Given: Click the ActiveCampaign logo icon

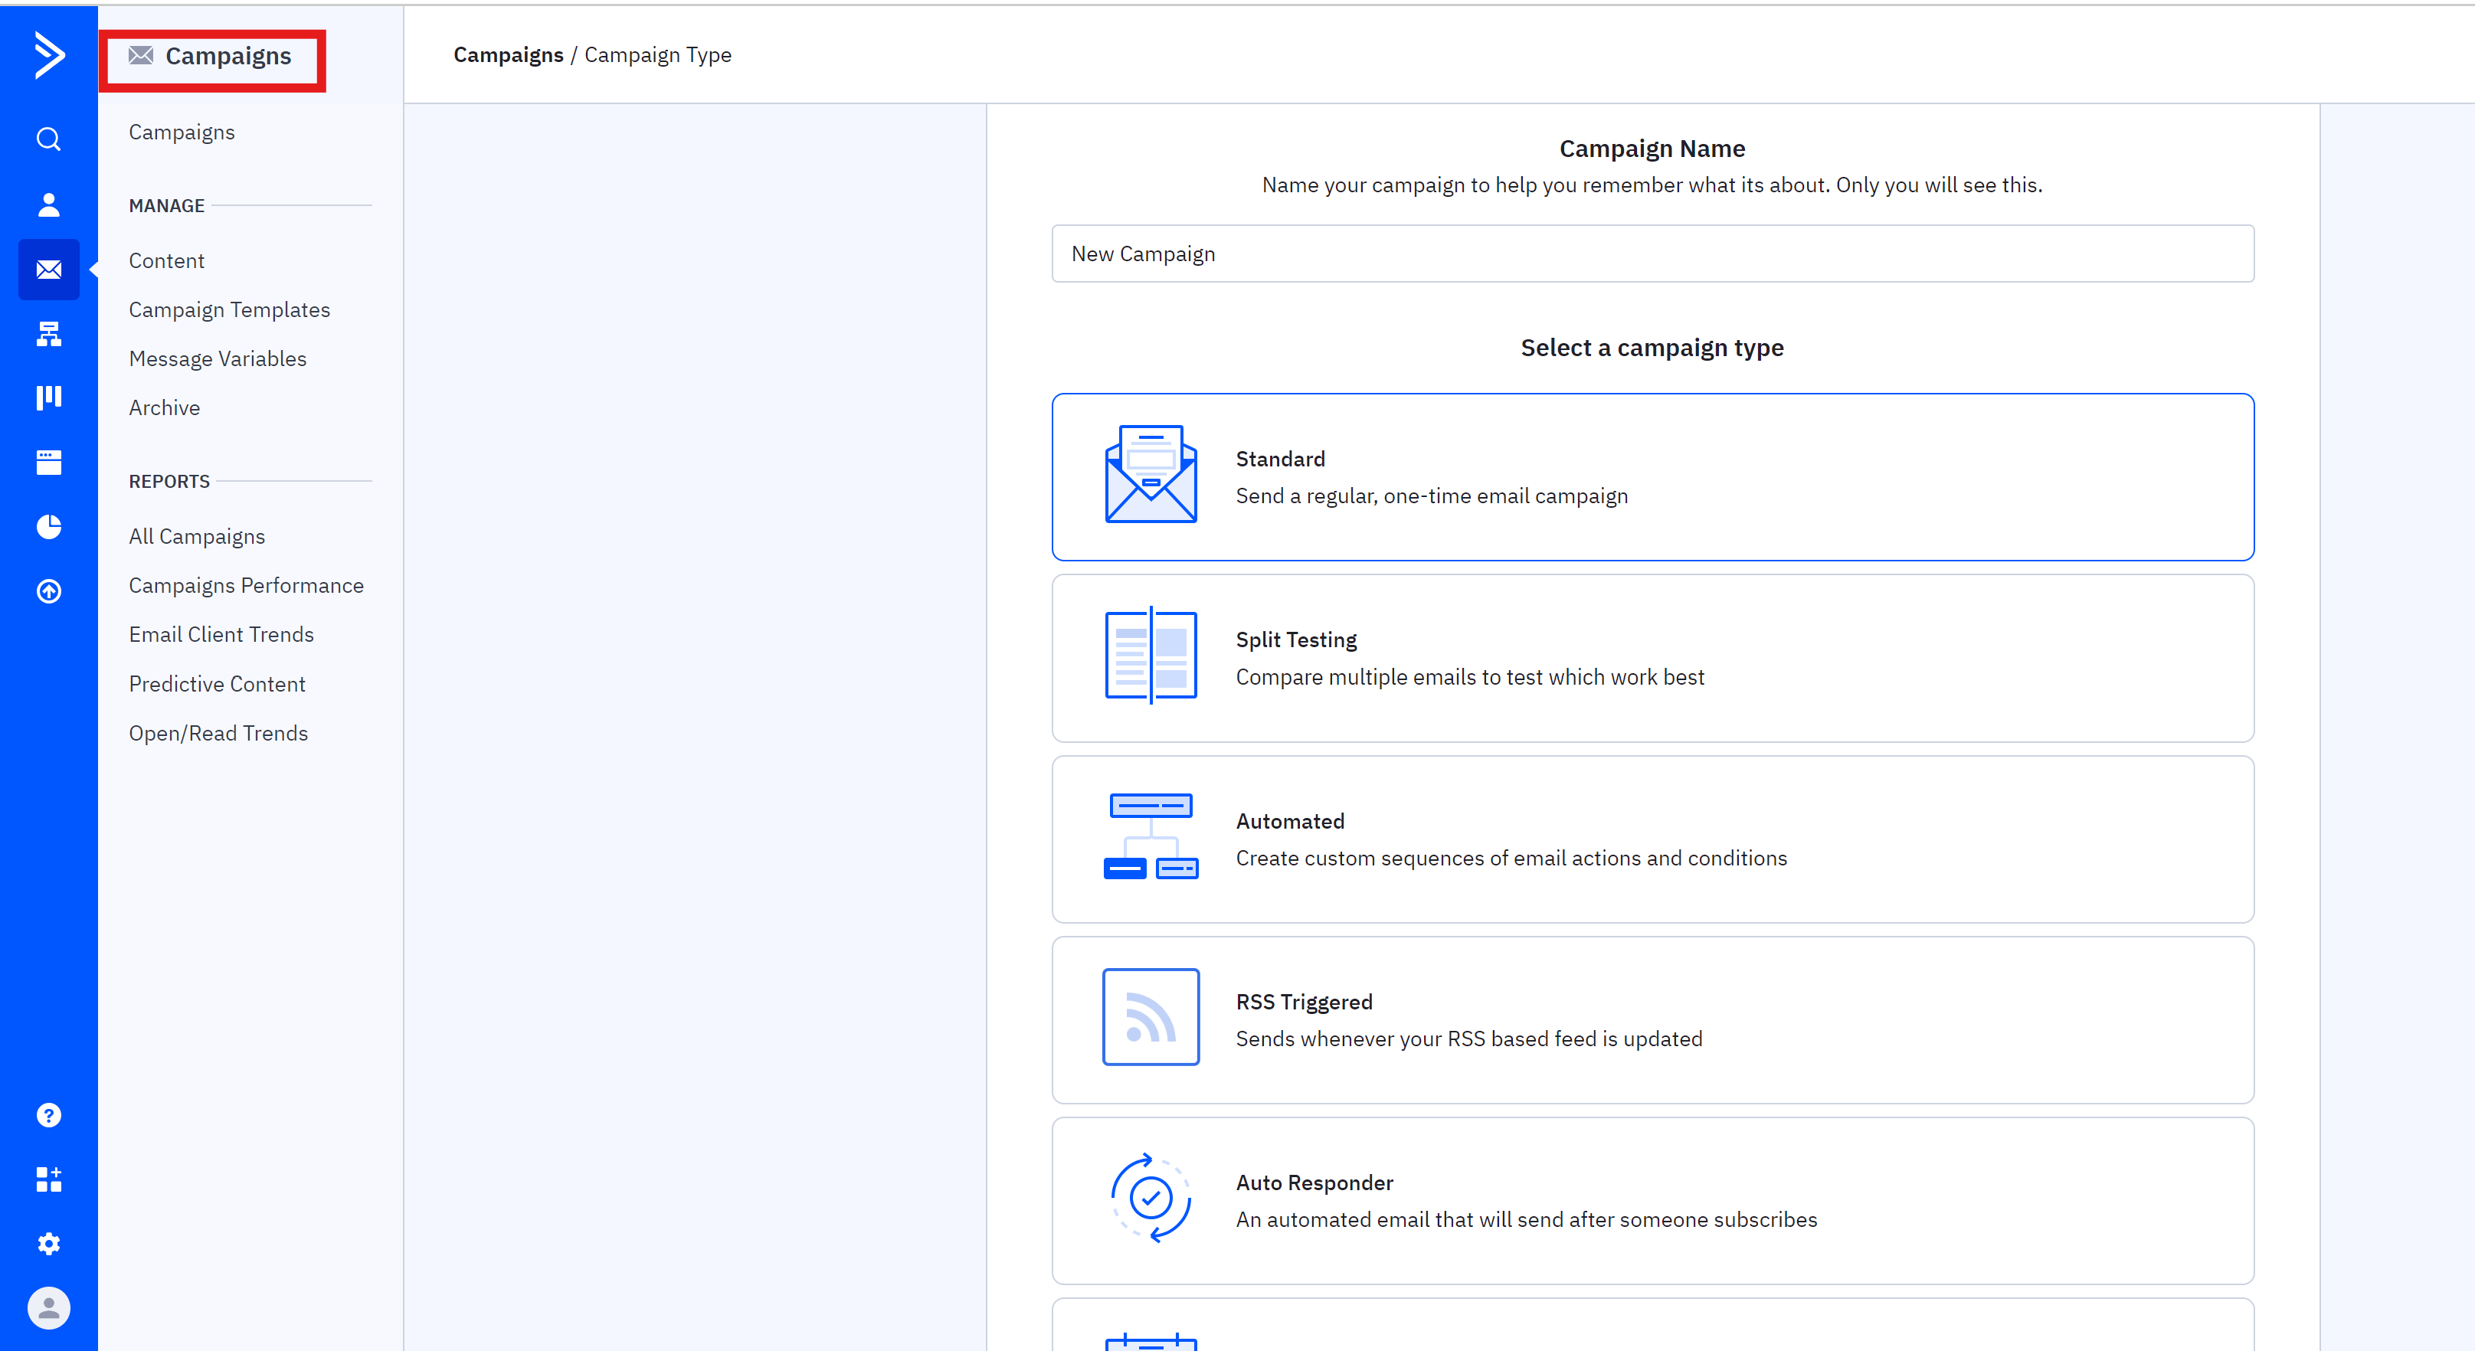Looking at the screenshot, I should coord(48,55).
